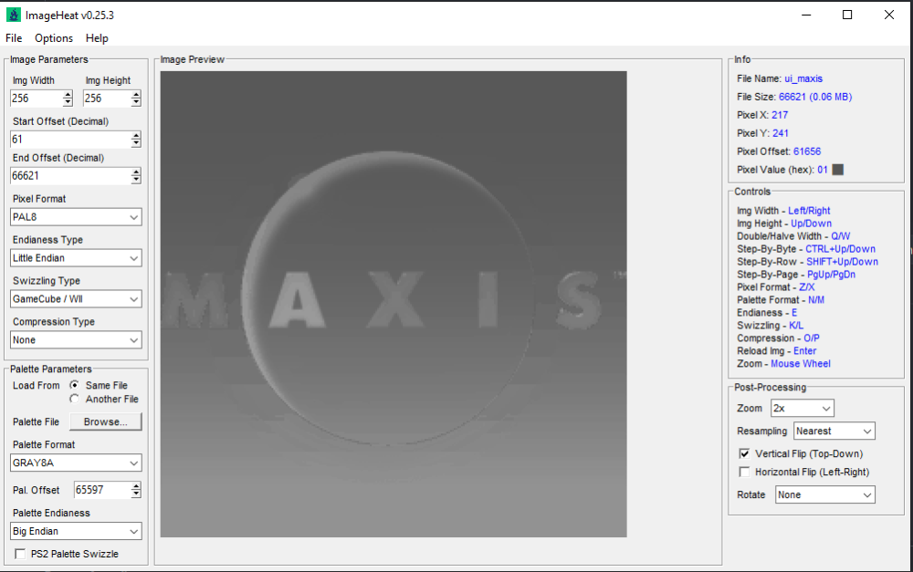This screenshot has height=572, width=913.
Task: Increase the Pal. Offset spinner value
Action: coord(136,486)
